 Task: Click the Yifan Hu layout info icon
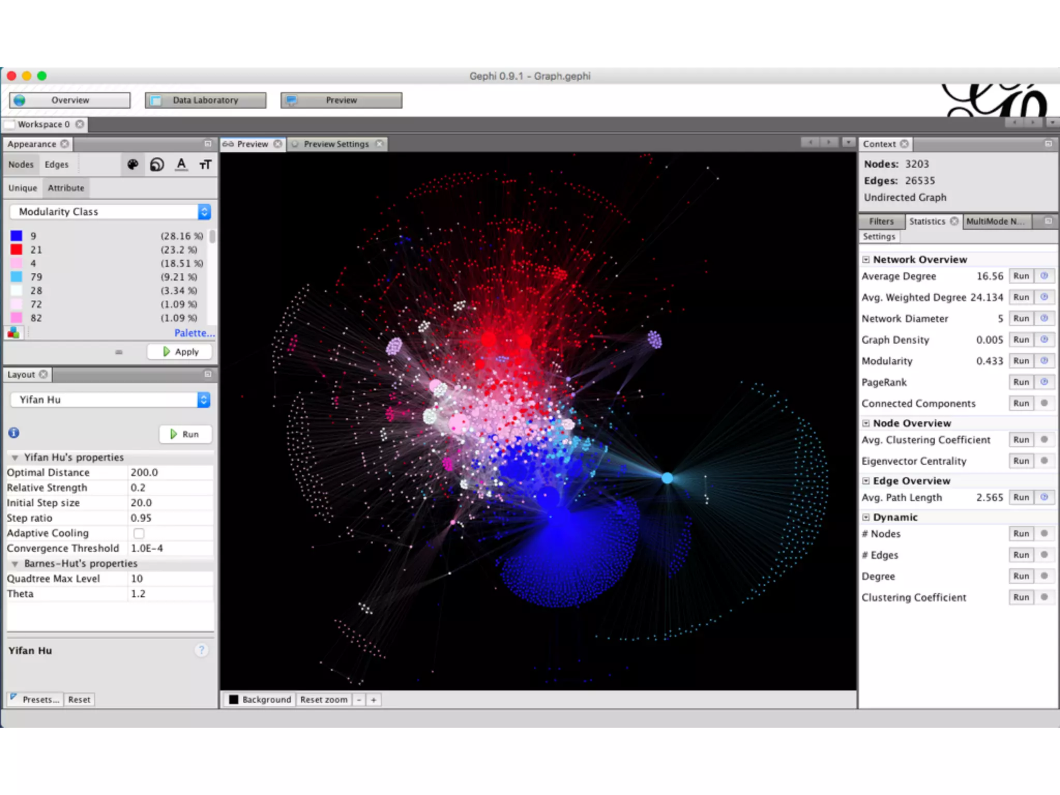point(14,433)
